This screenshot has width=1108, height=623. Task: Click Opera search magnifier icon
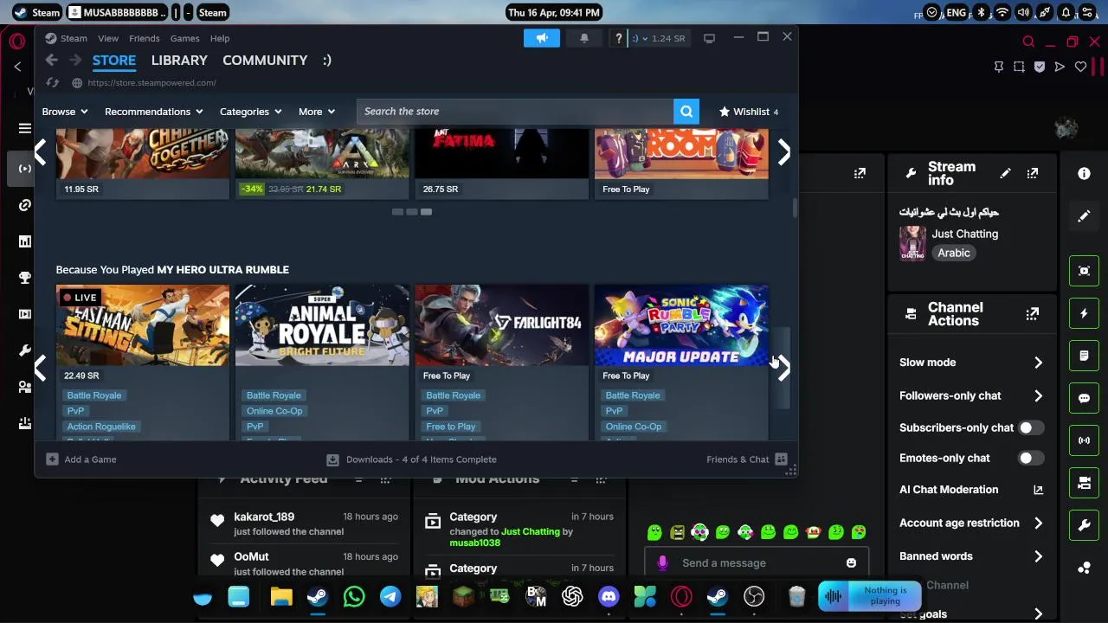[1028, 42]
